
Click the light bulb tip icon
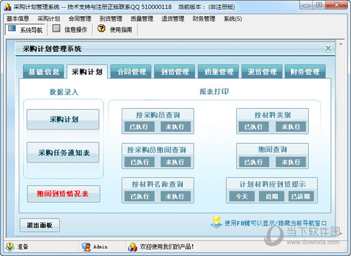click(216, 222)
